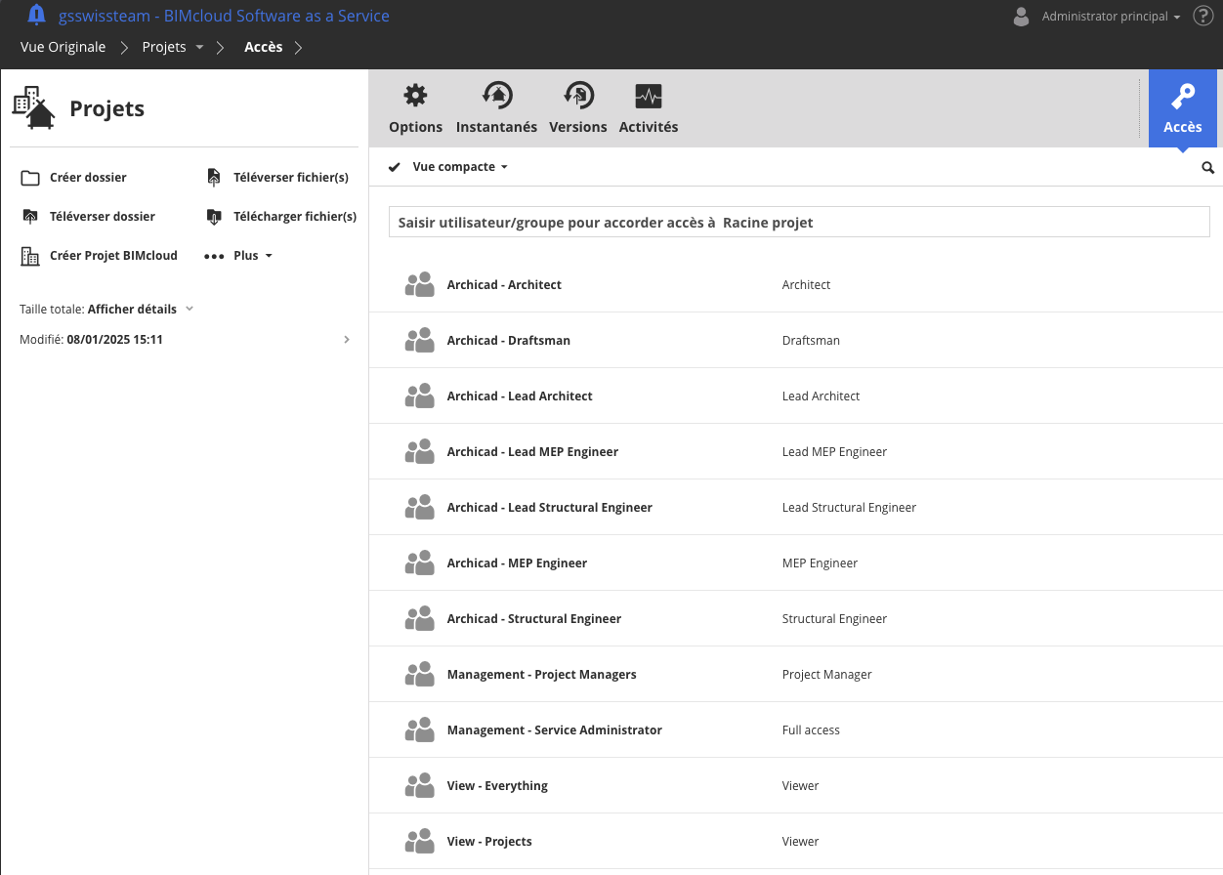
Task: Expand the Modifié date chevron
Action: tap(347, 340)
